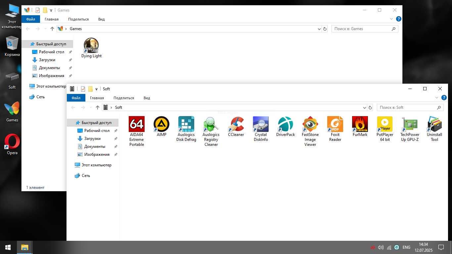This screenshot has width=452, height=254.
Task: Click Up arrow in Games window
Action: coord(52,29)
